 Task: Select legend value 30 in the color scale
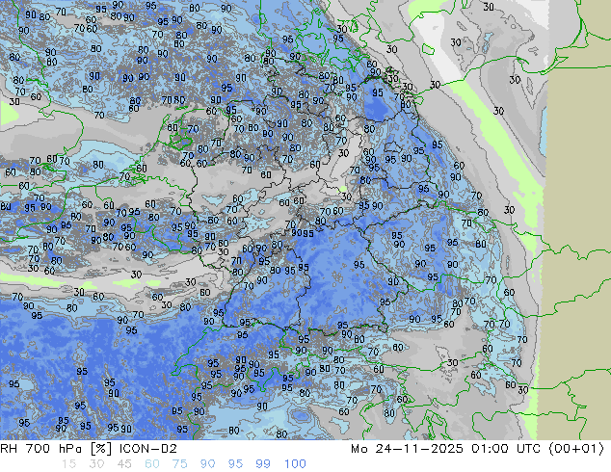[x=96, y=464]
